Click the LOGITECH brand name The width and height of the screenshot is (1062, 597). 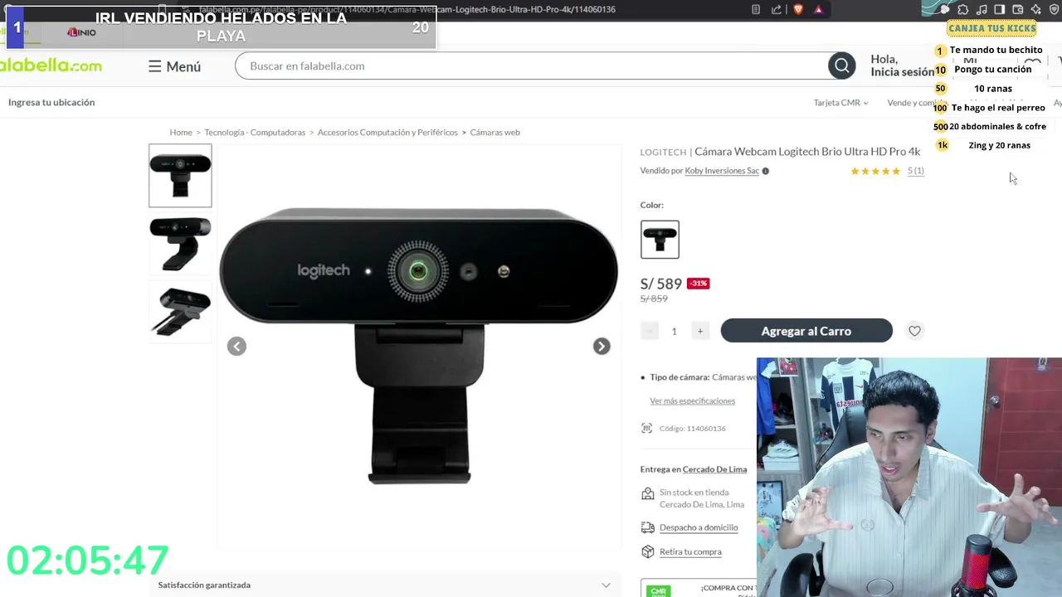663,152
